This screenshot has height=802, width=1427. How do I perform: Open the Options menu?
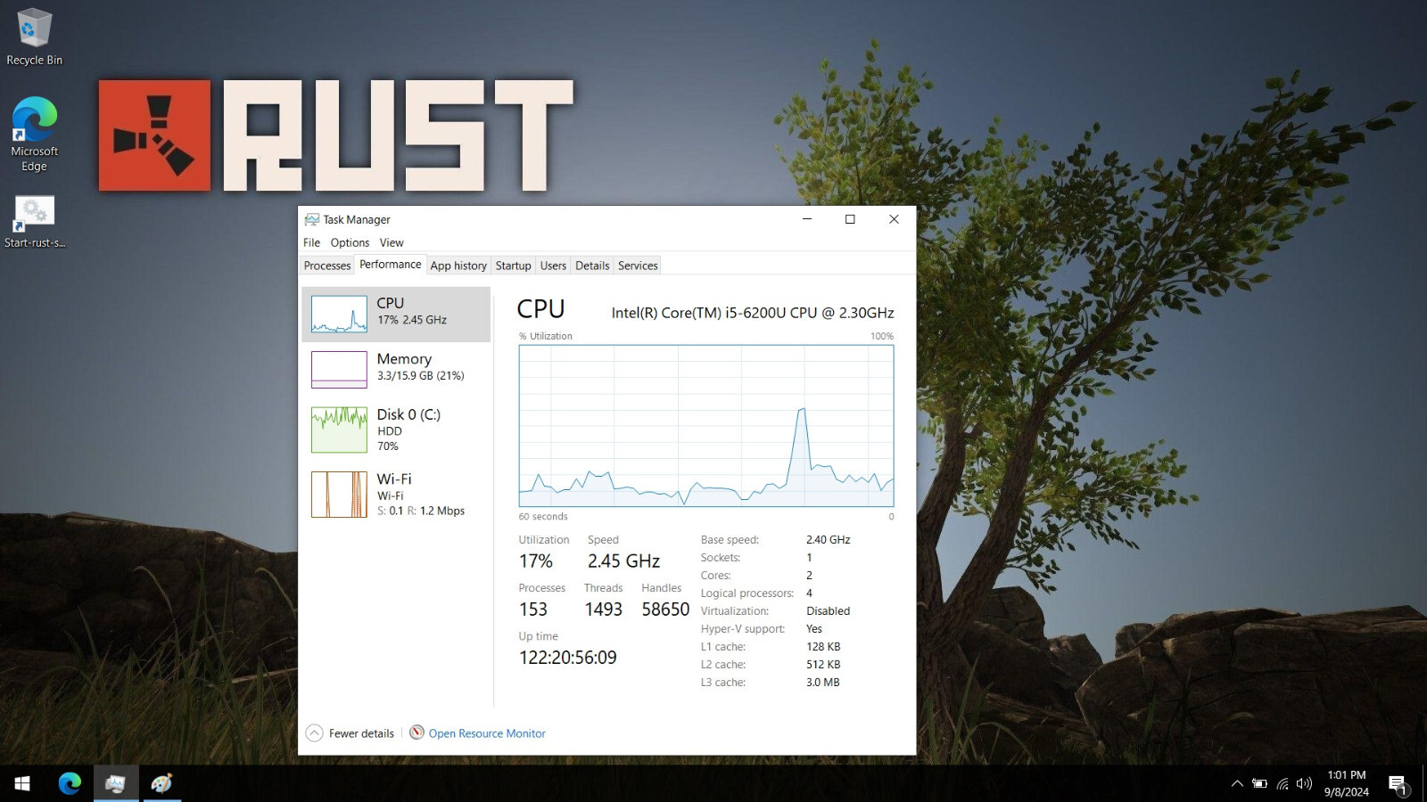point(350,242)
